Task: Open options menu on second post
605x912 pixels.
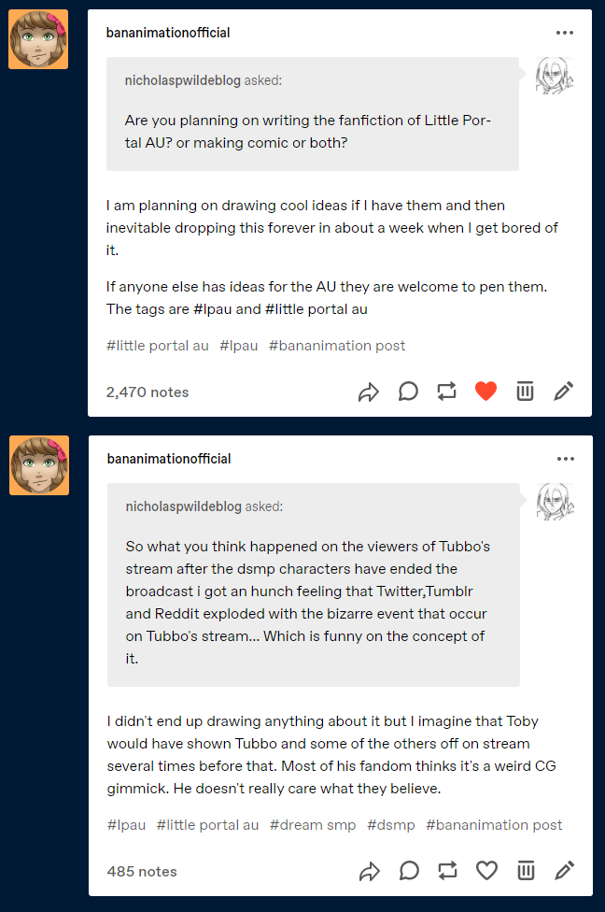Action: point(565,459)
